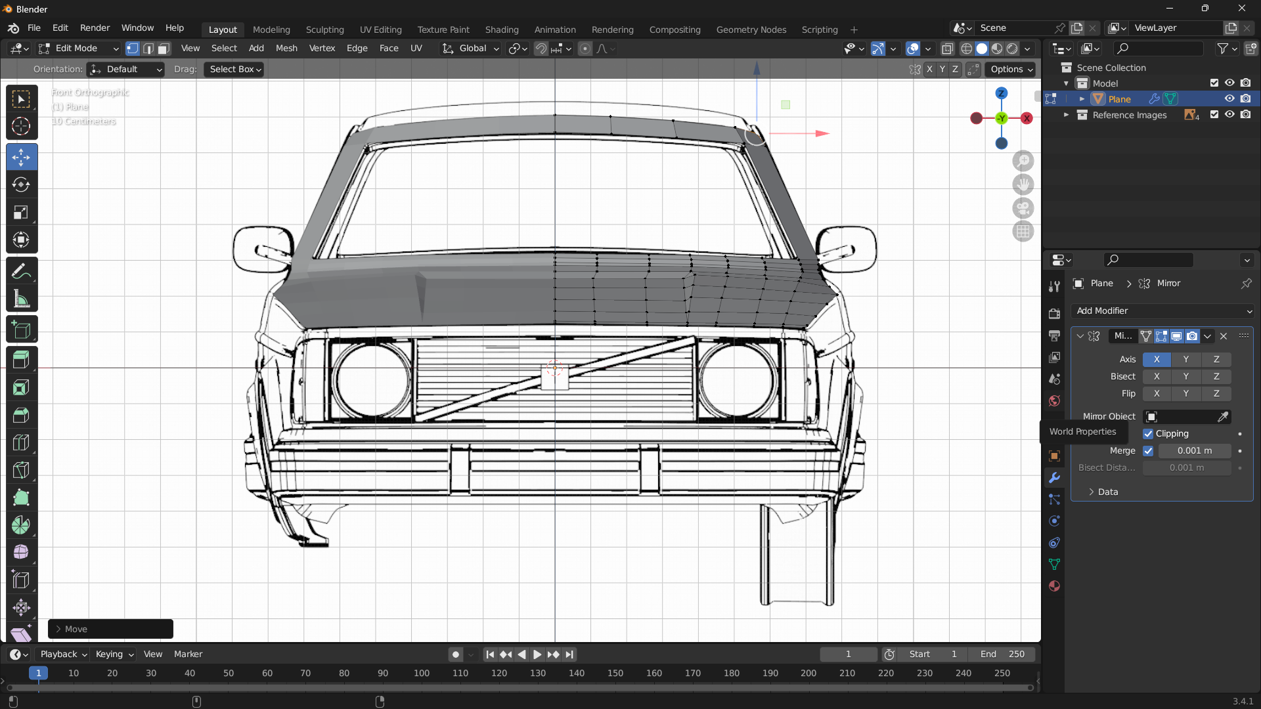Select the Rotate tool in toolbar

pos(21,185)
